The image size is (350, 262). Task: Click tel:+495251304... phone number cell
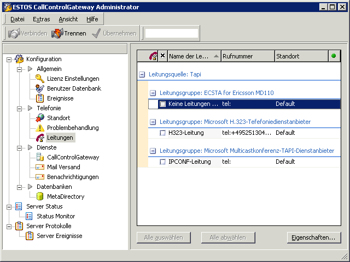[x=247, y=133]
